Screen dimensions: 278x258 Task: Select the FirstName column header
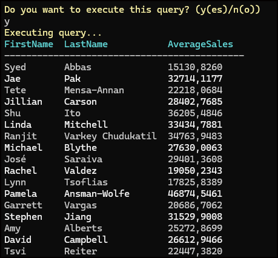point(29,44)
